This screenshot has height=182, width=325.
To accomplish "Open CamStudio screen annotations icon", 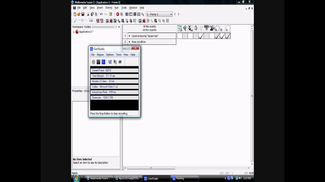I will (x=115, y=62).
